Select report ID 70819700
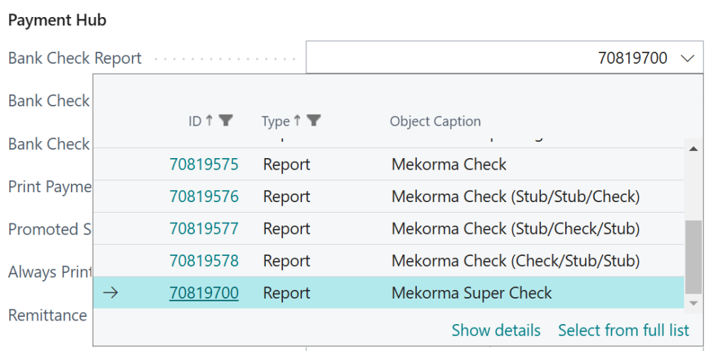The width and height of the screenshot is (709, 351). pos(204,293)
